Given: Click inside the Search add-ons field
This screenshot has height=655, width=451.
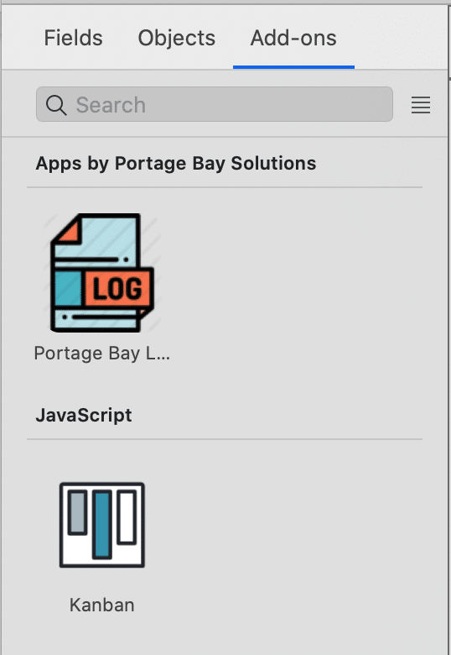Looking at the screenshot, I should point(215,104).
